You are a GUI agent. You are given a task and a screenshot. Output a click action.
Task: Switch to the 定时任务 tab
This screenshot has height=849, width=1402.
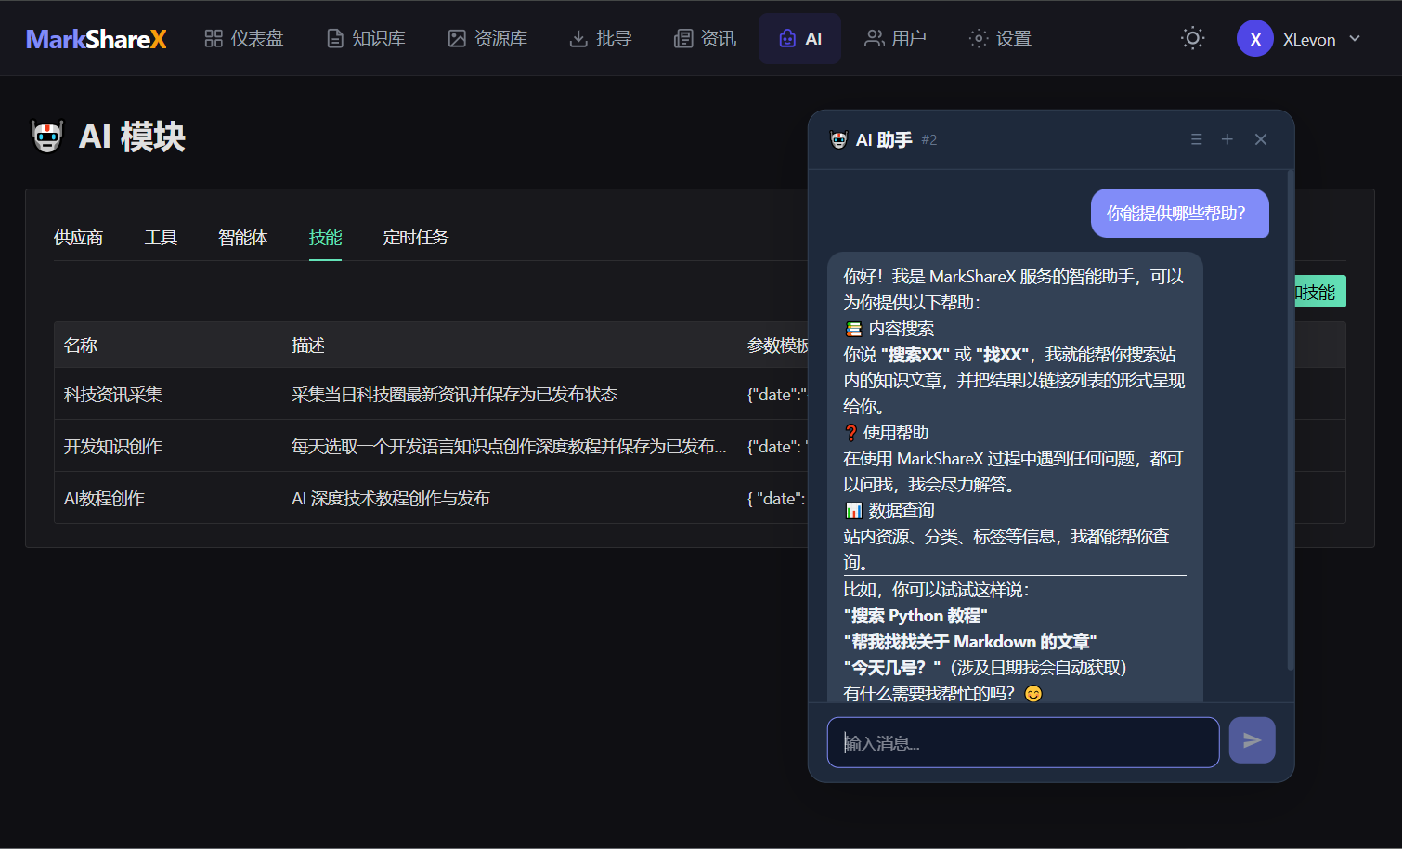tap(416, 238)
